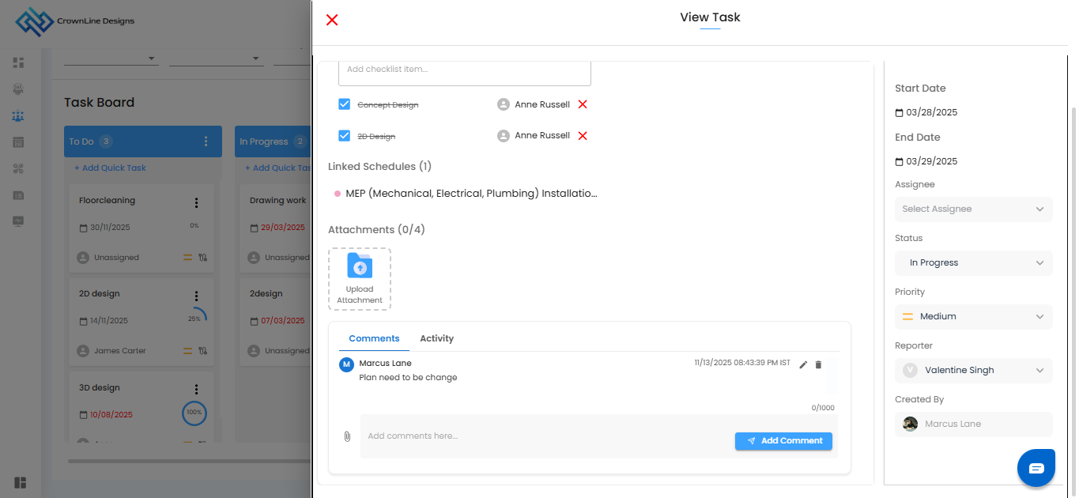
Task: Click the red X to close View Task
Action: click(332, 20)
